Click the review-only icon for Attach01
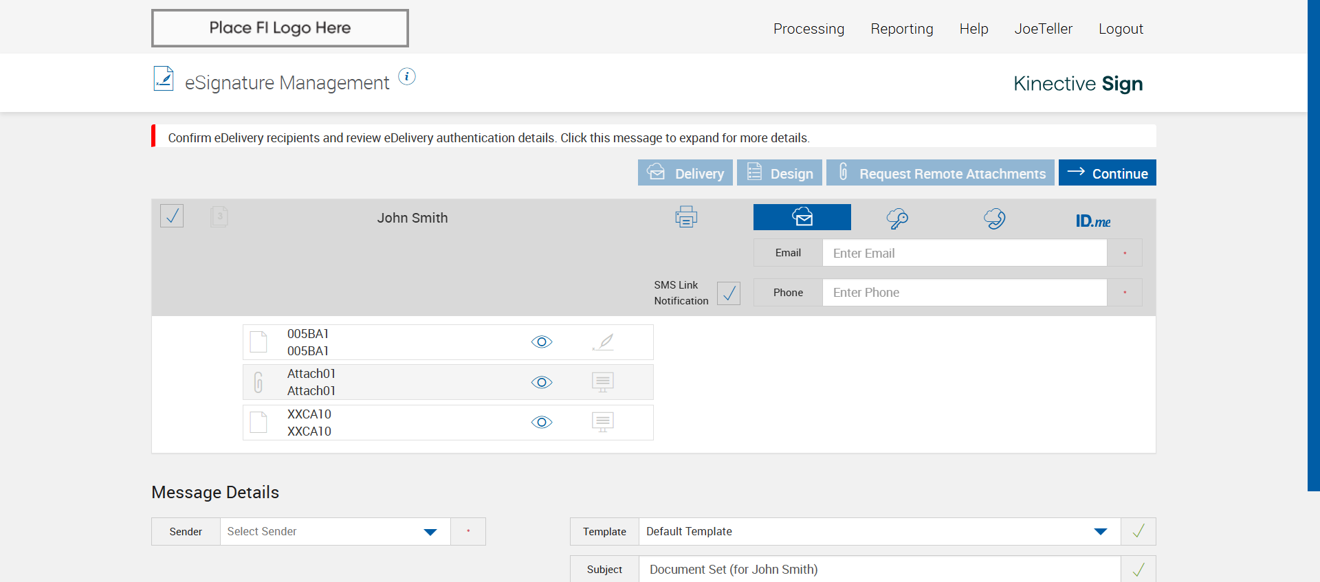The height and width of the screenshot is (582, 1320). pos(603,382)
